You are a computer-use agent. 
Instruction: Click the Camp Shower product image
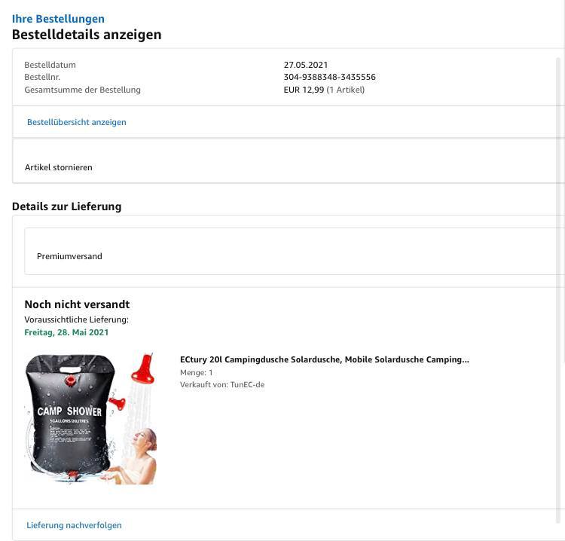pyautogui.click(x=90, y=418)
